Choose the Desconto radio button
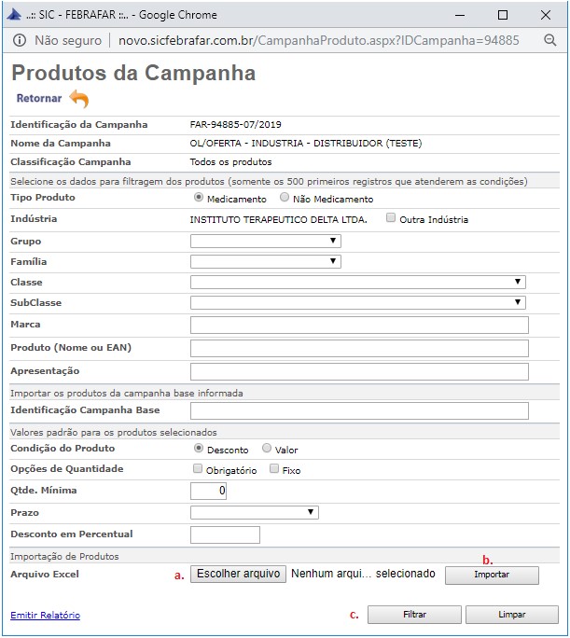 tap(198, 449)
